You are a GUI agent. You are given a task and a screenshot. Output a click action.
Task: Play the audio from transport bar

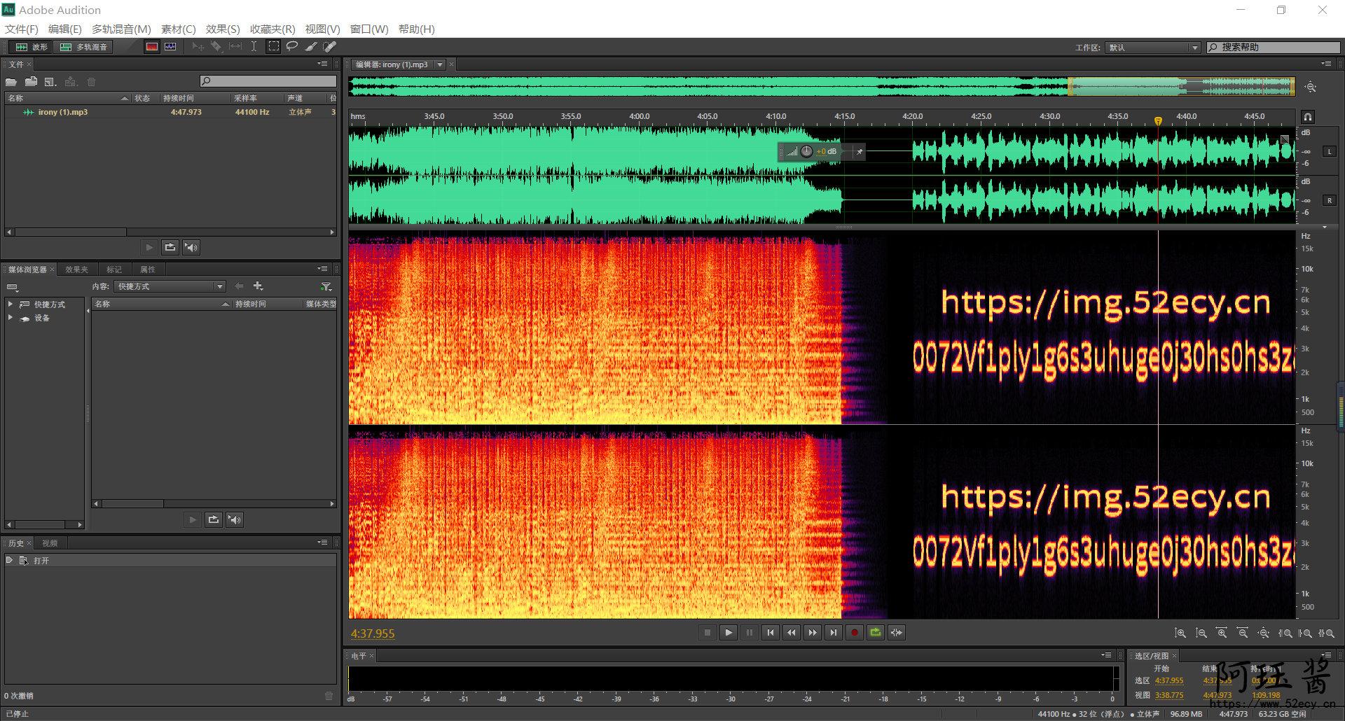(x=729, y=633)
